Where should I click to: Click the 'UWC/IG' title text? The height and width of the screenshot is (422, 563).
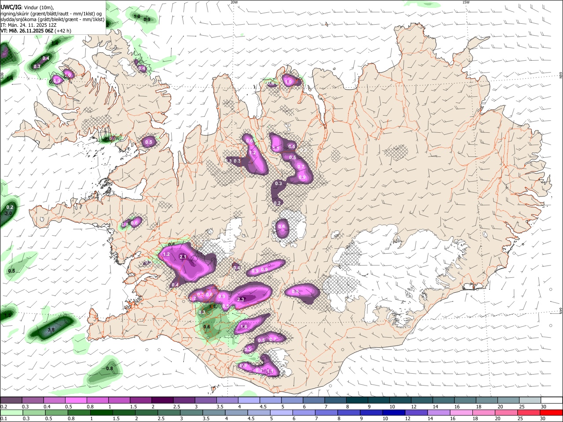11,7
